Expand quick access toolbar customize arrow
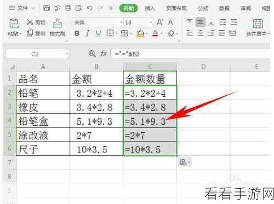The width and height of the screenshot is (274, 204). [111, 8]
